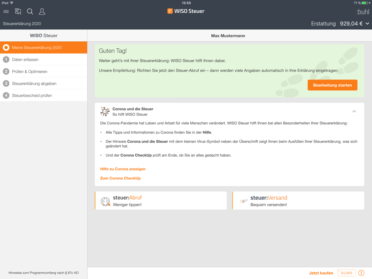Screen dimensions: 372x279
Task: Tap the search magnifier icon
Action: tap(30, 12)
